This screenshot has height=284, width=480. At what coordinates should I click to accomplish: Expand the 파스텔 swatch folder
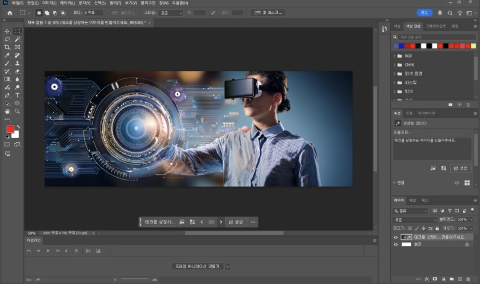394,82
